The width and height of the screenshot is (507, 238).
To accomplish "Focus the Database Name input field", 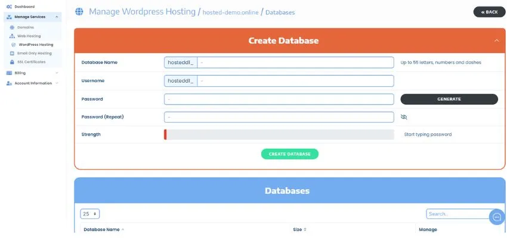I will point(295,62).
